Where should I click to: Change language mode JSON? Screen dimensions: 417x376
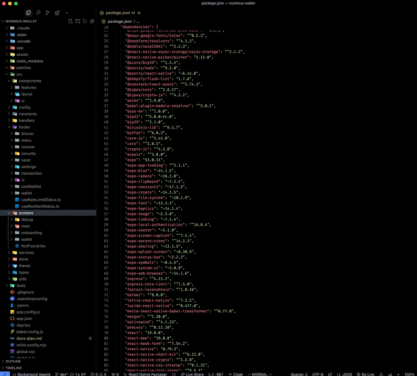pyautogui.click(x=344, y=374)
